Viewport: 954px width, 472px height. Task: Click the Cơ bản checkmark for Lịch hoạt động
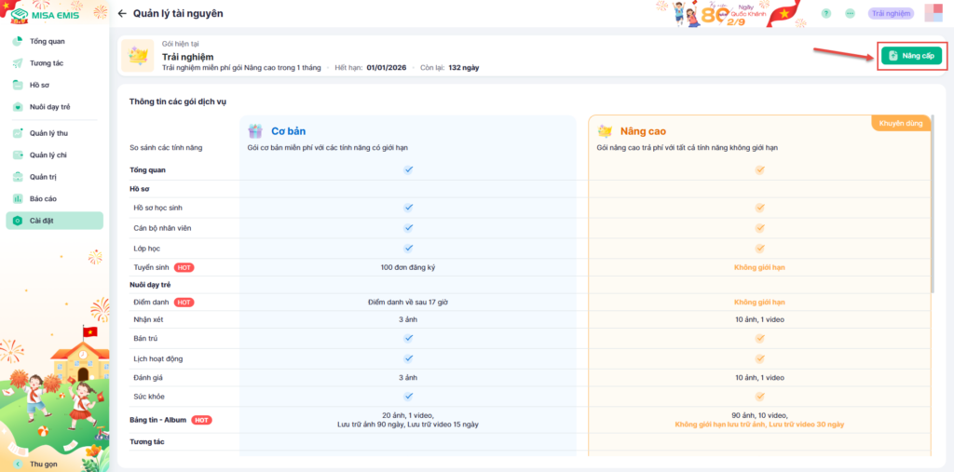[x=408, y=358]
